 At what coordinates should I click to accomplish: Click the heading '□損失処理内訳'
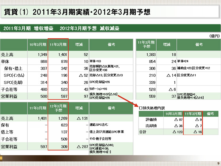(x=152, y=108)
